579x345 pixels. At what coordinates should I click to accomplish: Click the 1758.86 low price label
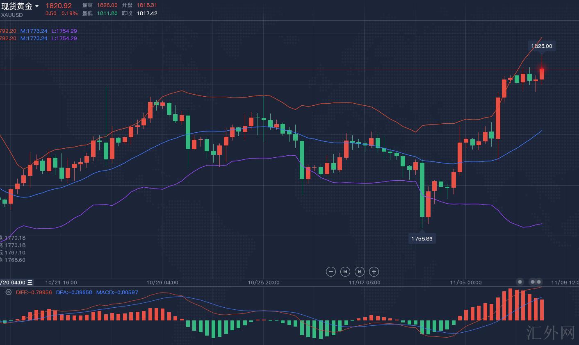click(422, 238)
